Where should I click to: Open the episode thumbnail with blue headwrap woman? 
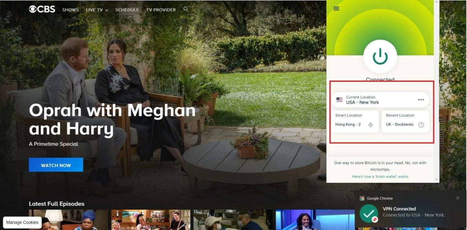click(68, 220)
